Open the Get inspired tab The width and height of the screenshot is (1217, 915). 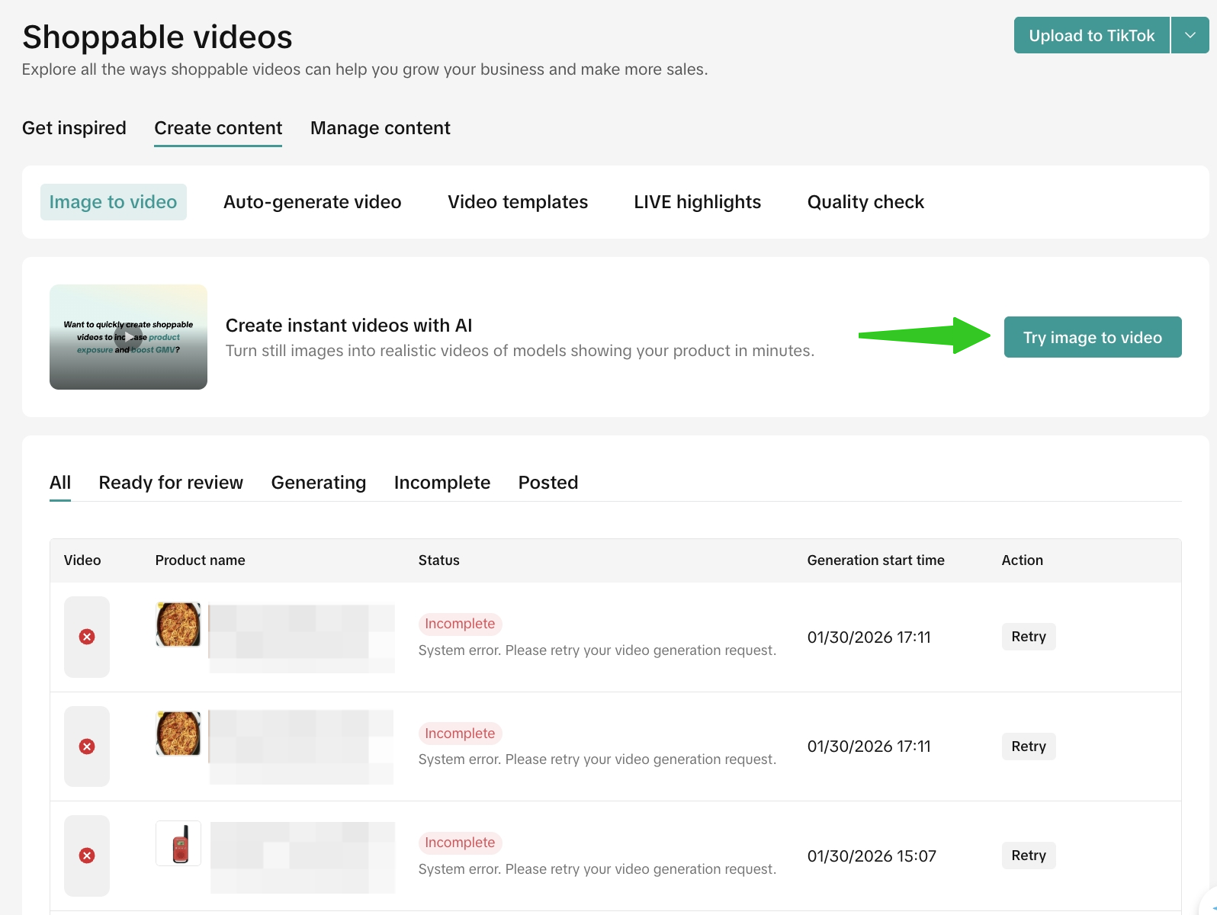tap(74, 128)
